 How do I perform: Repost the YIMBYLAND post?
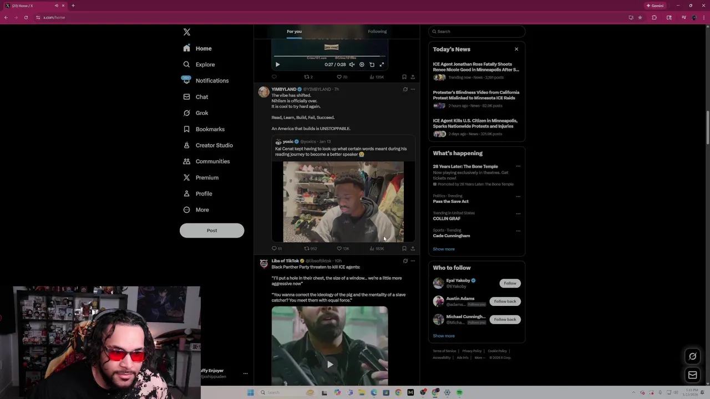click(311, 249)
